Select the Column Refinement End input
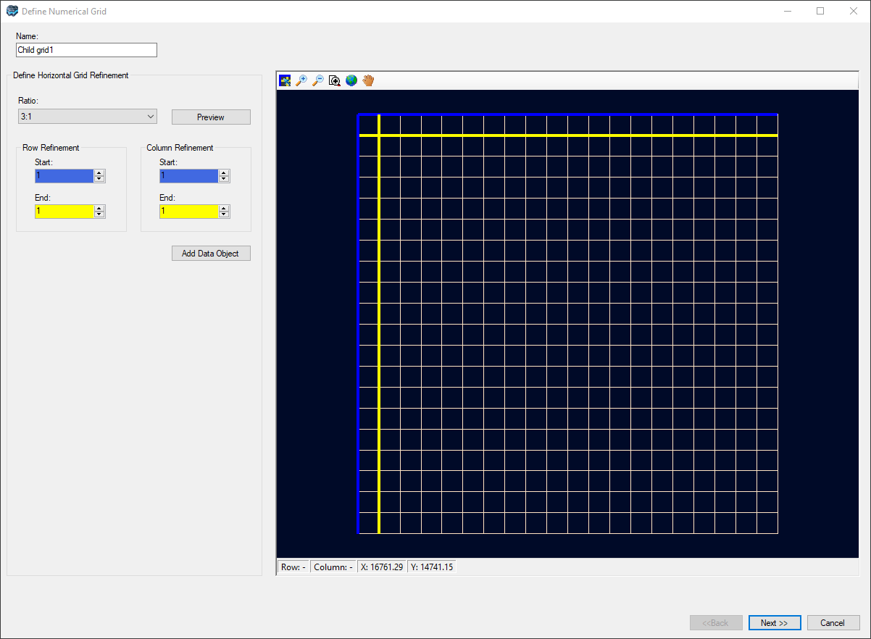This screenshot has height=639, width=871. tap(188, 211)
